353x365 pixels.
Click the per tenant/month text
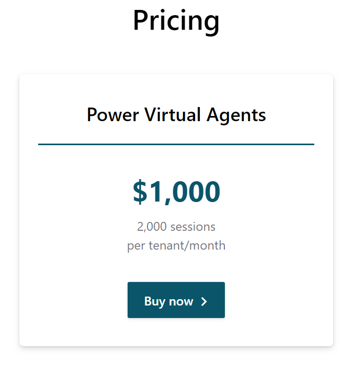(x=176, y=245)
